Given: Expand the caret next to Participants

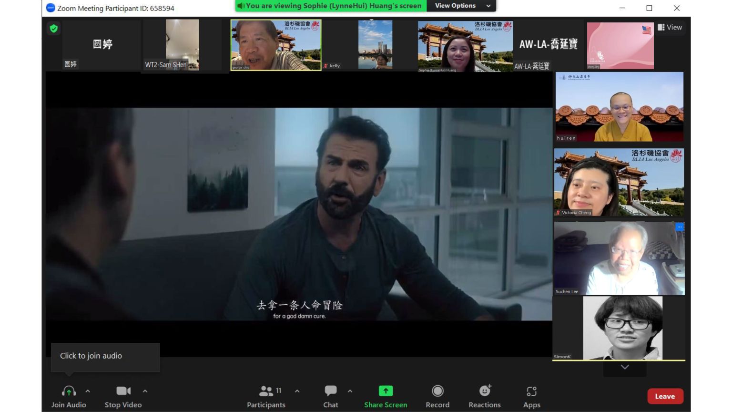Looking at the screenshot, I should 297,391.
